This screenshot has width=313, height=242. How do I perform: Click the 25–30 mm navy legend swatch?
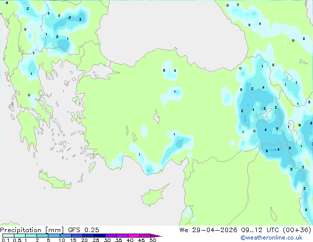(x=100, y=236)
